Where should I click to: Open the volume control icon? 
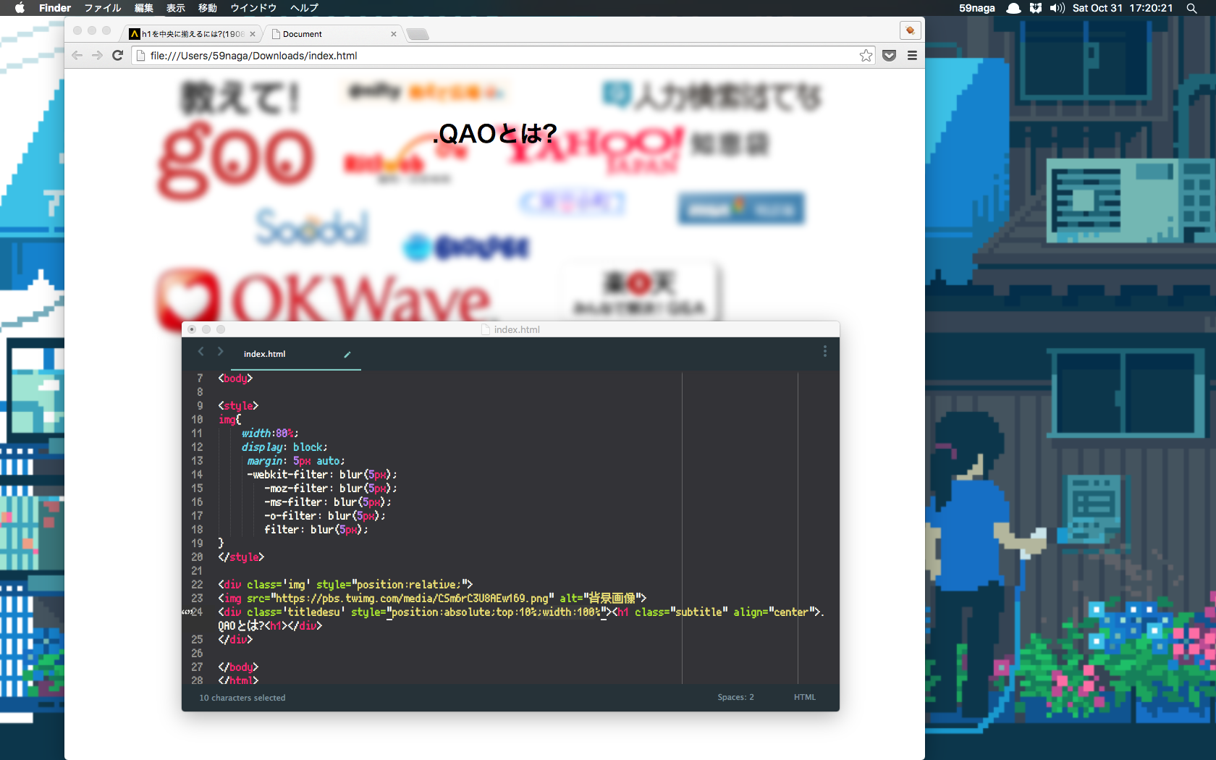click(x=1057, y=8)
